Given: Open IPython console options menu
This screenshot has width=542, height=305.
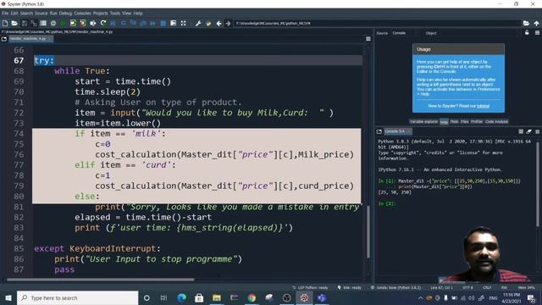Looking at the screenshot, I should (537, 131).
